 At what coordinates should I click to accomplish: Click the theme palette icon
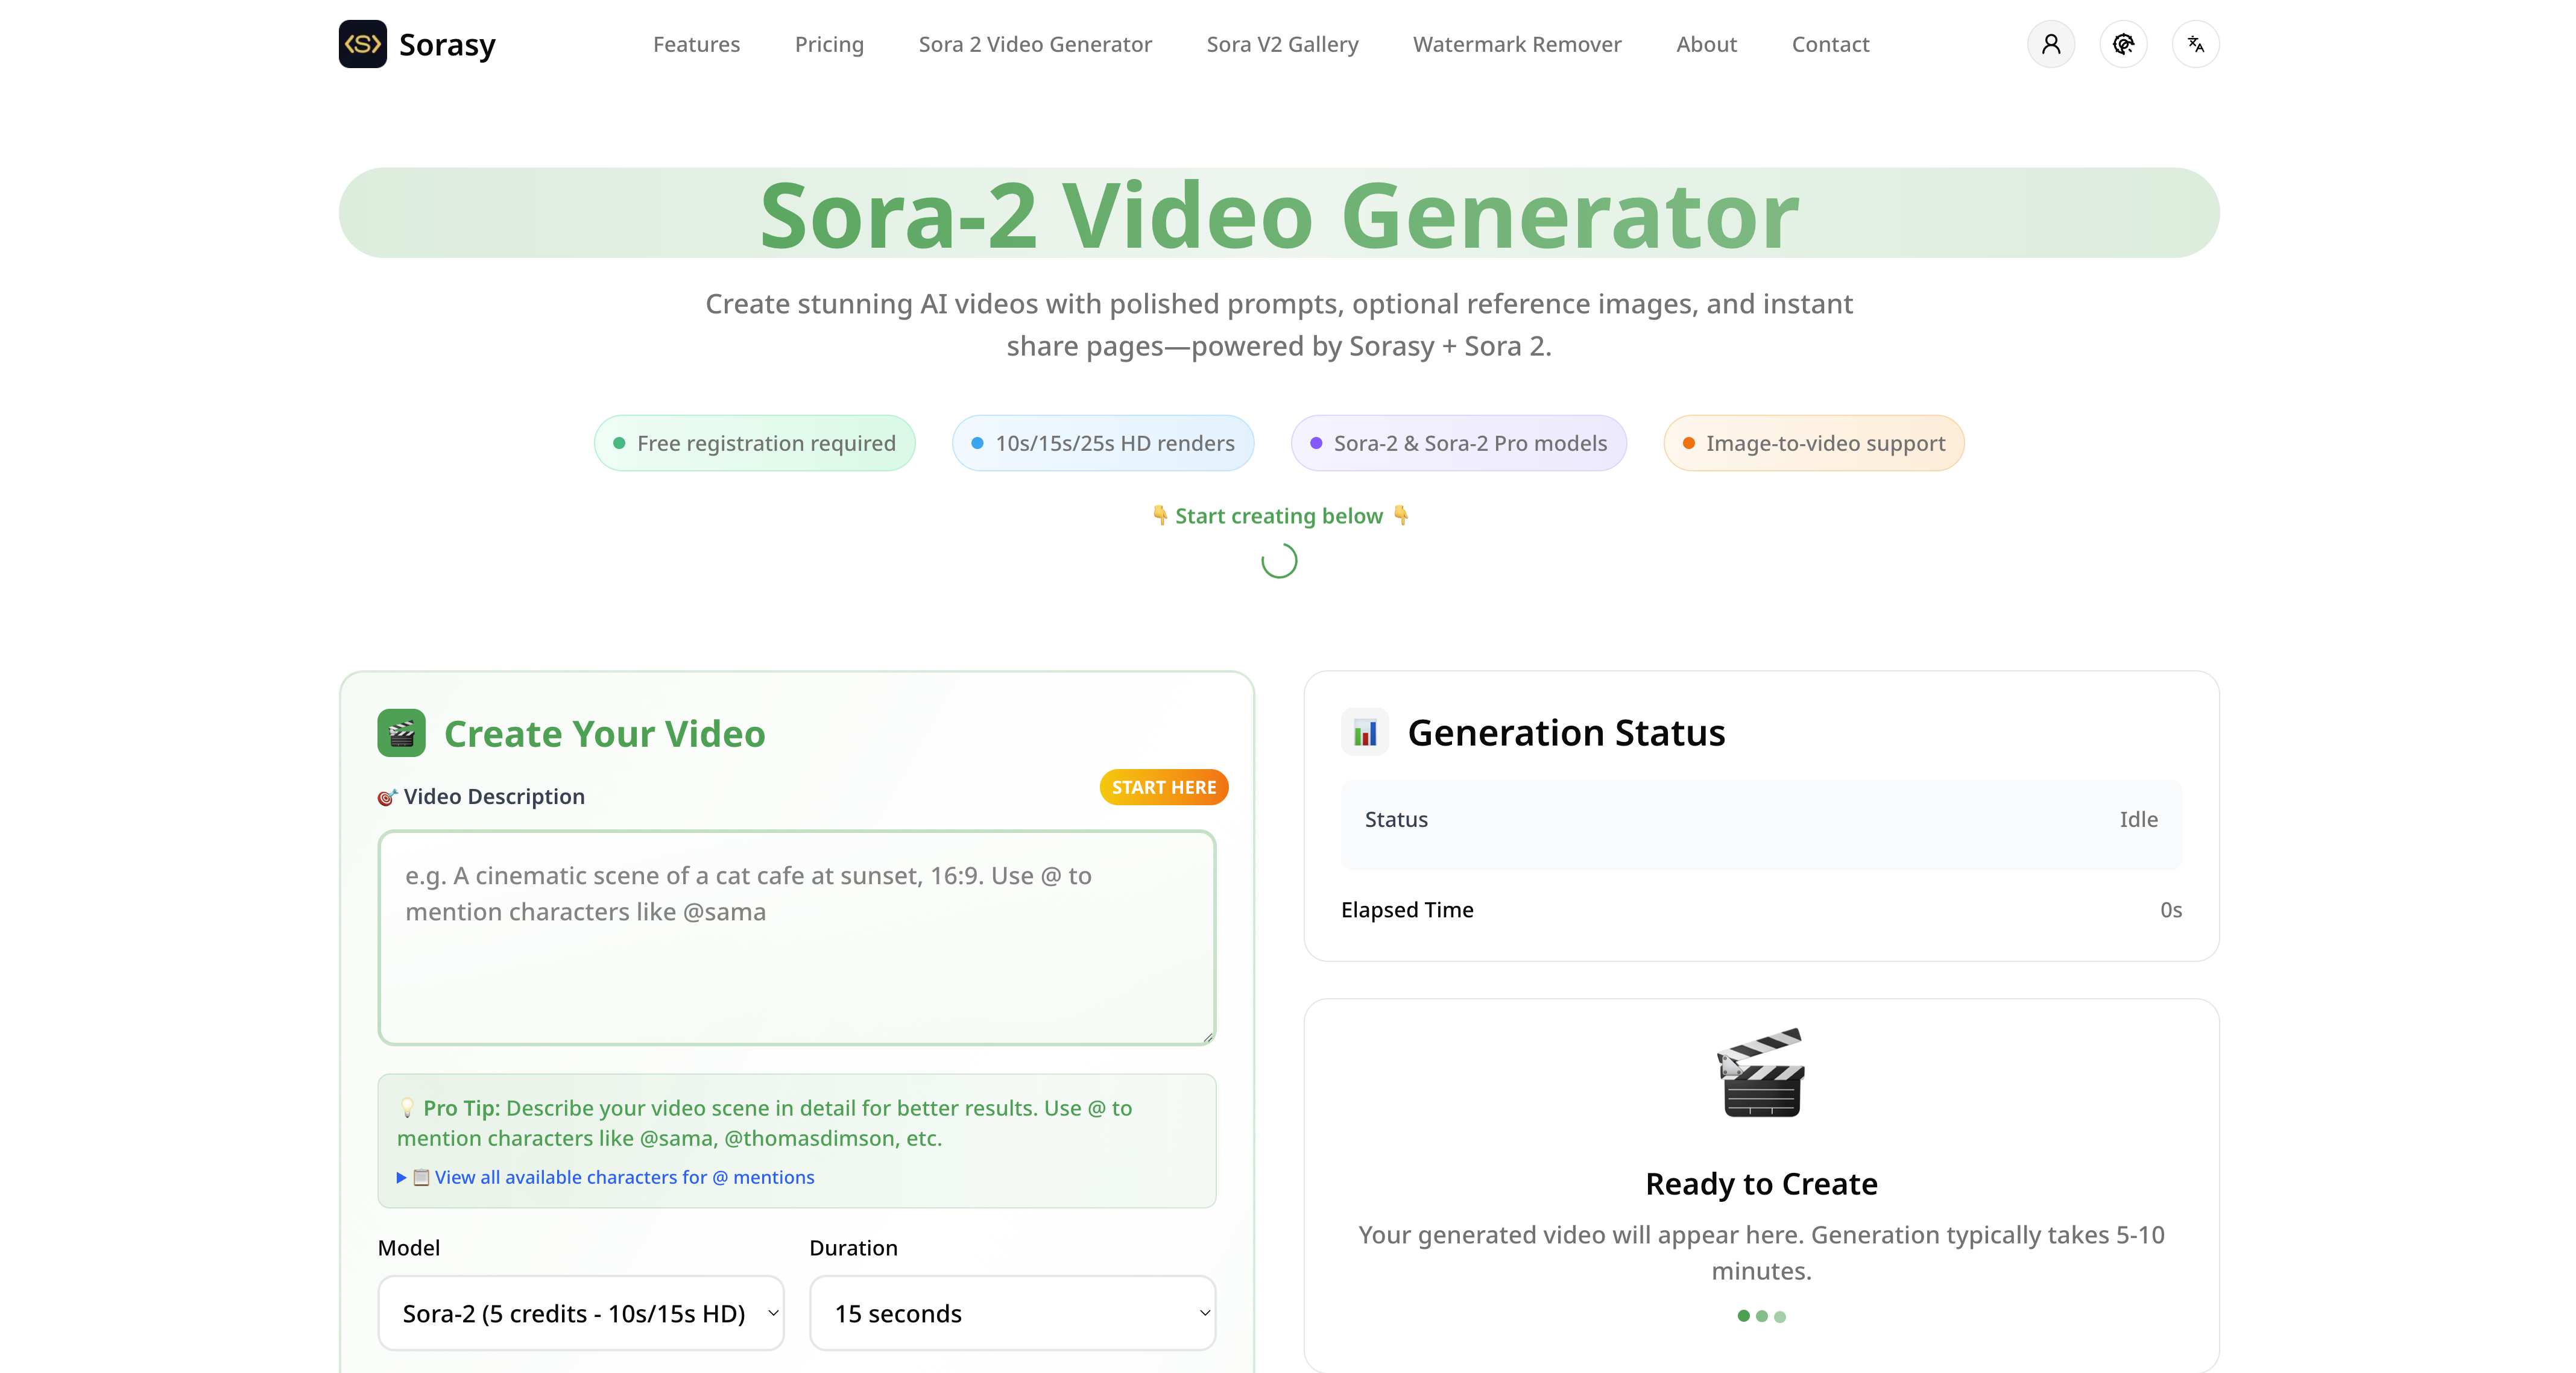pos(2123,44)
